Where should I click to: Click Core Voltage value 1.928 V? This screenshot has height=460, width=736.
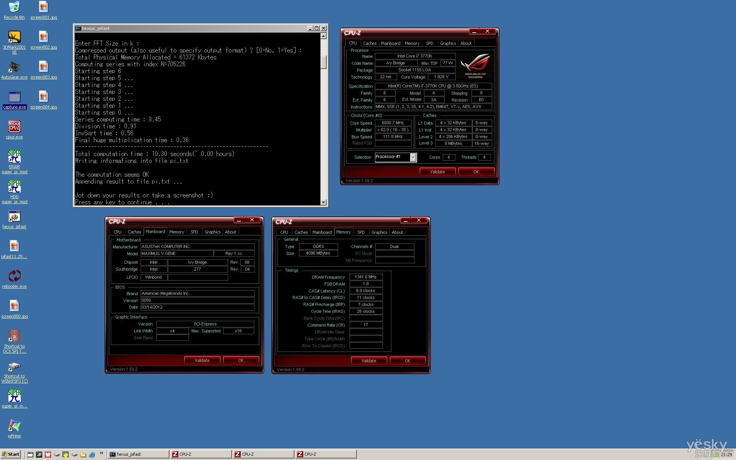[441, 77]
